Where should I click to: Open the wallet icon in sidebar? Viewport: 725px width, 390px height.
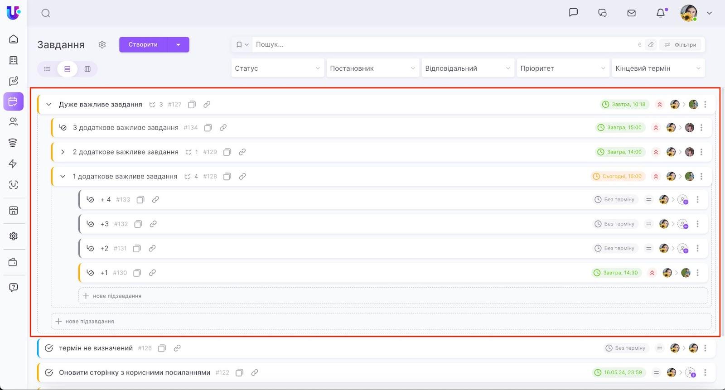pos(14,262)
